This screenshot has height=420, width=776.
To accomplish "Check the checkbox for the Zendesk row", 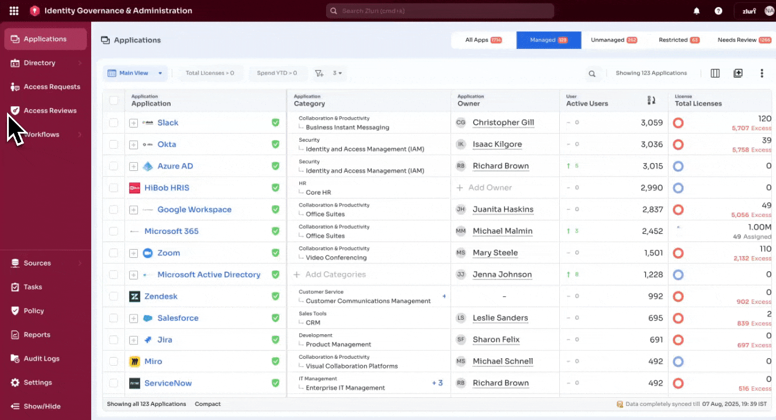I will [113, 296].
